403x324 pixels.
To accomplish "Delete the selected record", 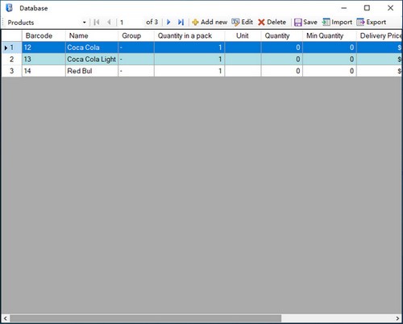I will click(272, 23).
